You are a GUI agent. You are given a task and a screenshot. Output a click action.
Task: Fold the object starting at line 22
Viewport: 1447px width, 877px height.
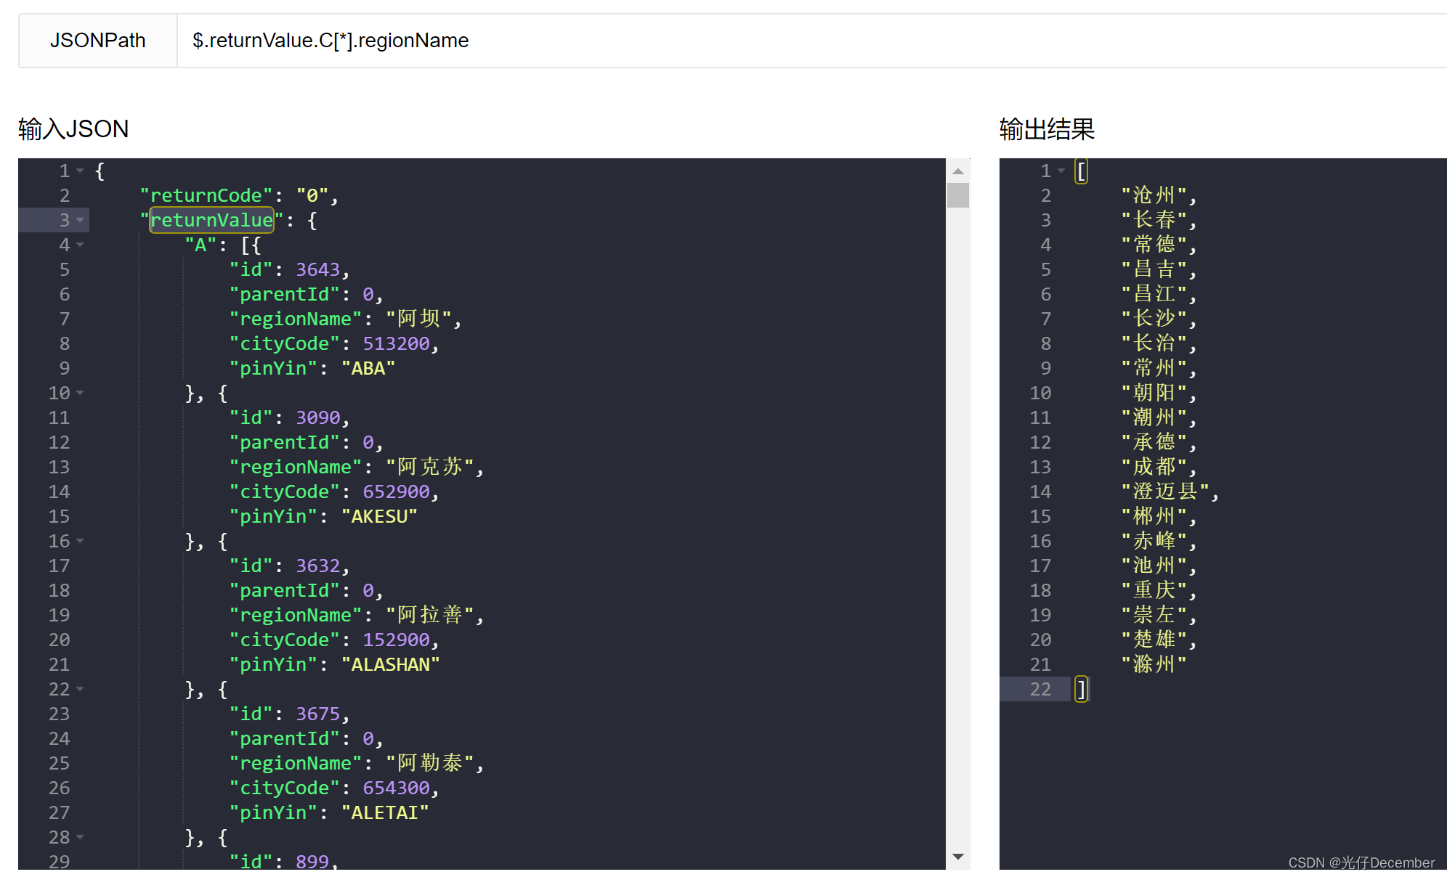80,689
